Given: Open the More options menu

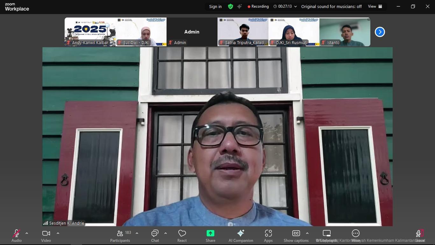Looking at the screenshot, I should click(x=355, y=236).
